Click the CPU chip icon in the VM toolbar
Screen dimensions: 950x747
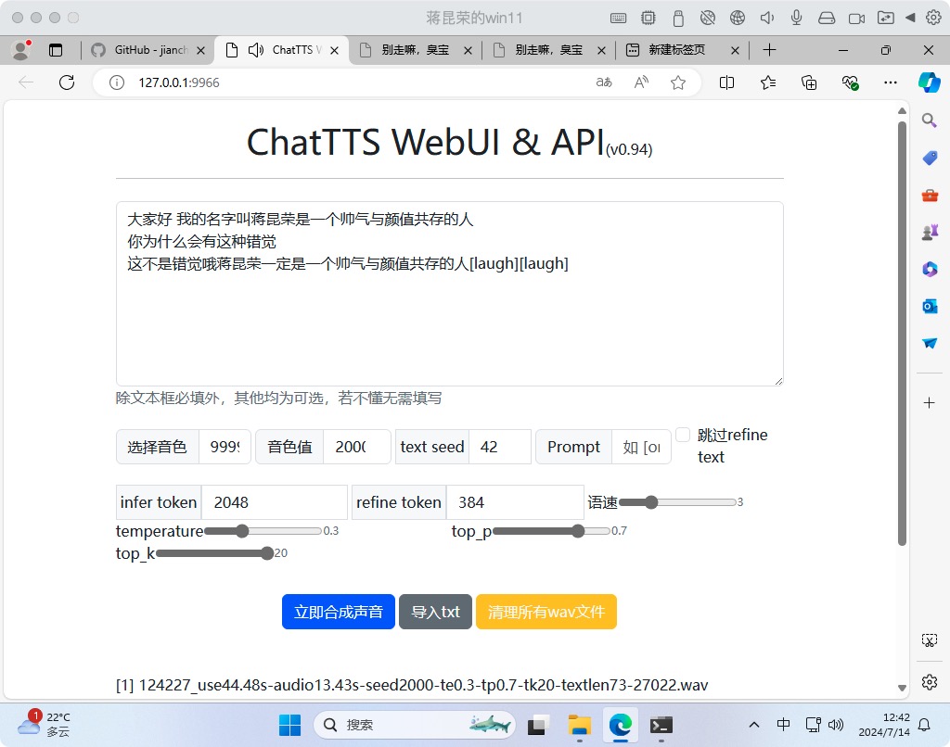tap(648, 19)
